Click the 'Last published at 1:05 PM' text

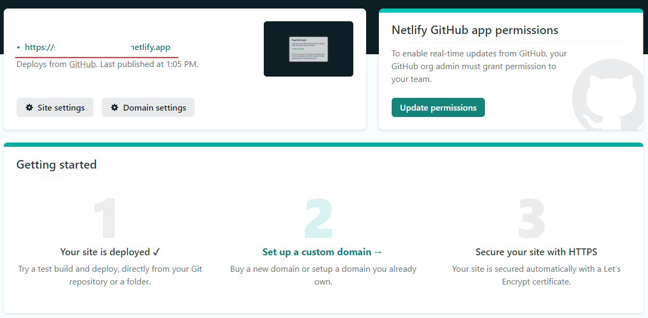pyautogui.click(x=149, y=64)
